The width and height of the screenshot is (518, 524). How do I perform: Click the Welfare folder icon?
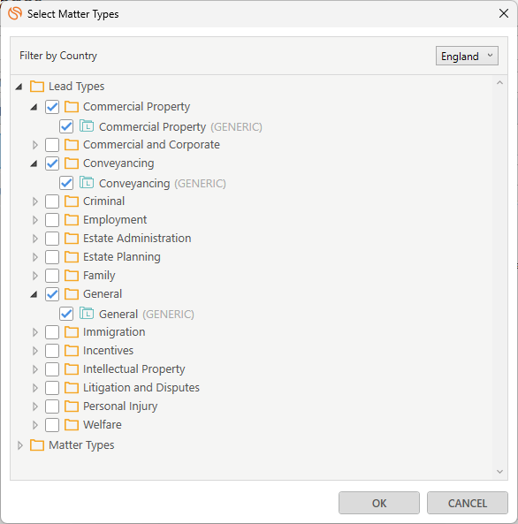pos(72,425)
